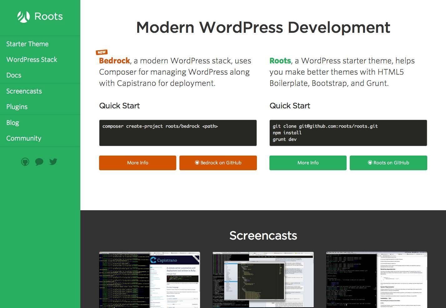Click the Roots logo in sidebar

click(40, 17)
